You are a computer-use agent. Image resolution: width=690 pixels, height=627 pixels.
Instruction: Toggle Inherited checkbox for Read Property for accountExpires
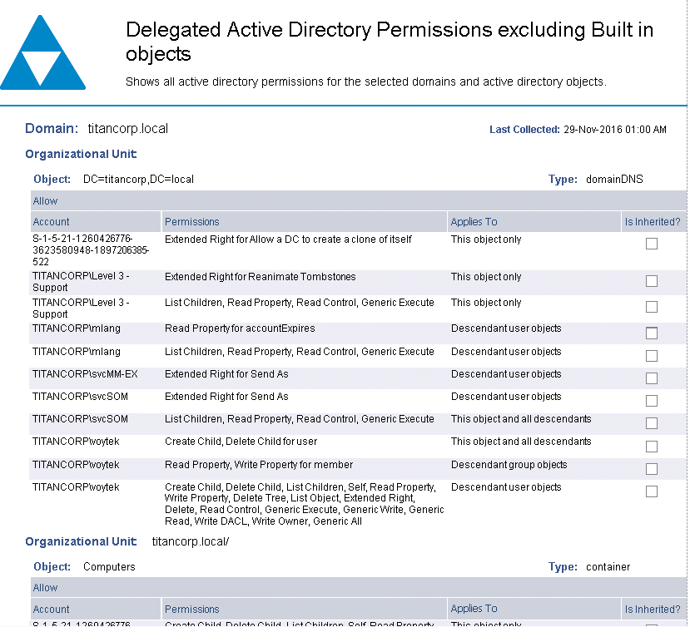pyautogui.click(x=652, y=333)
